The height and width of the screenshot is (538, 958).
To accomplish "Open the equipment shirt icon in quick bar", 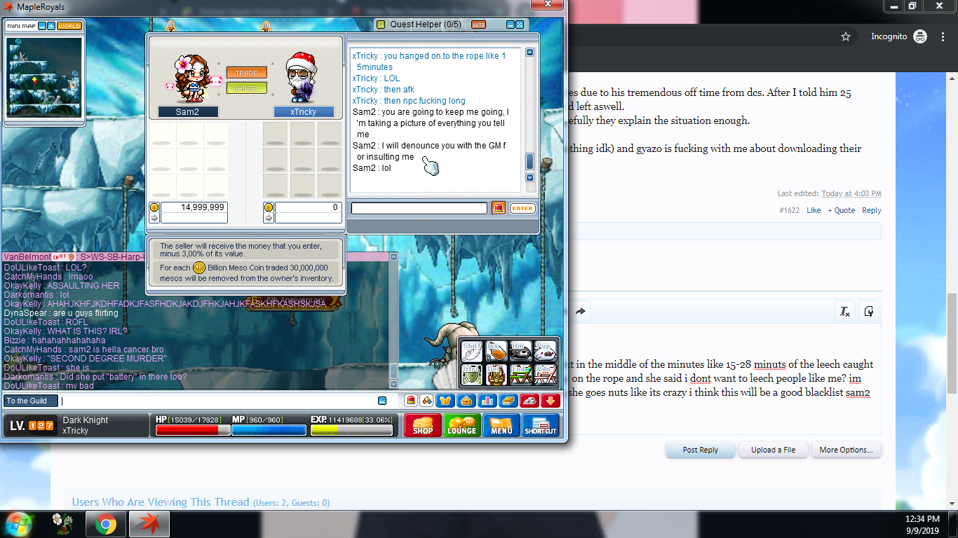I will 445,401.
